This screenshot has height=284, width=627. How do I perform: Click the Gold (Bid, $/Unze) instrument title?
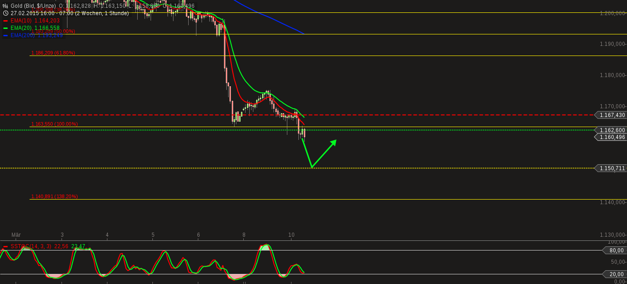33,6
